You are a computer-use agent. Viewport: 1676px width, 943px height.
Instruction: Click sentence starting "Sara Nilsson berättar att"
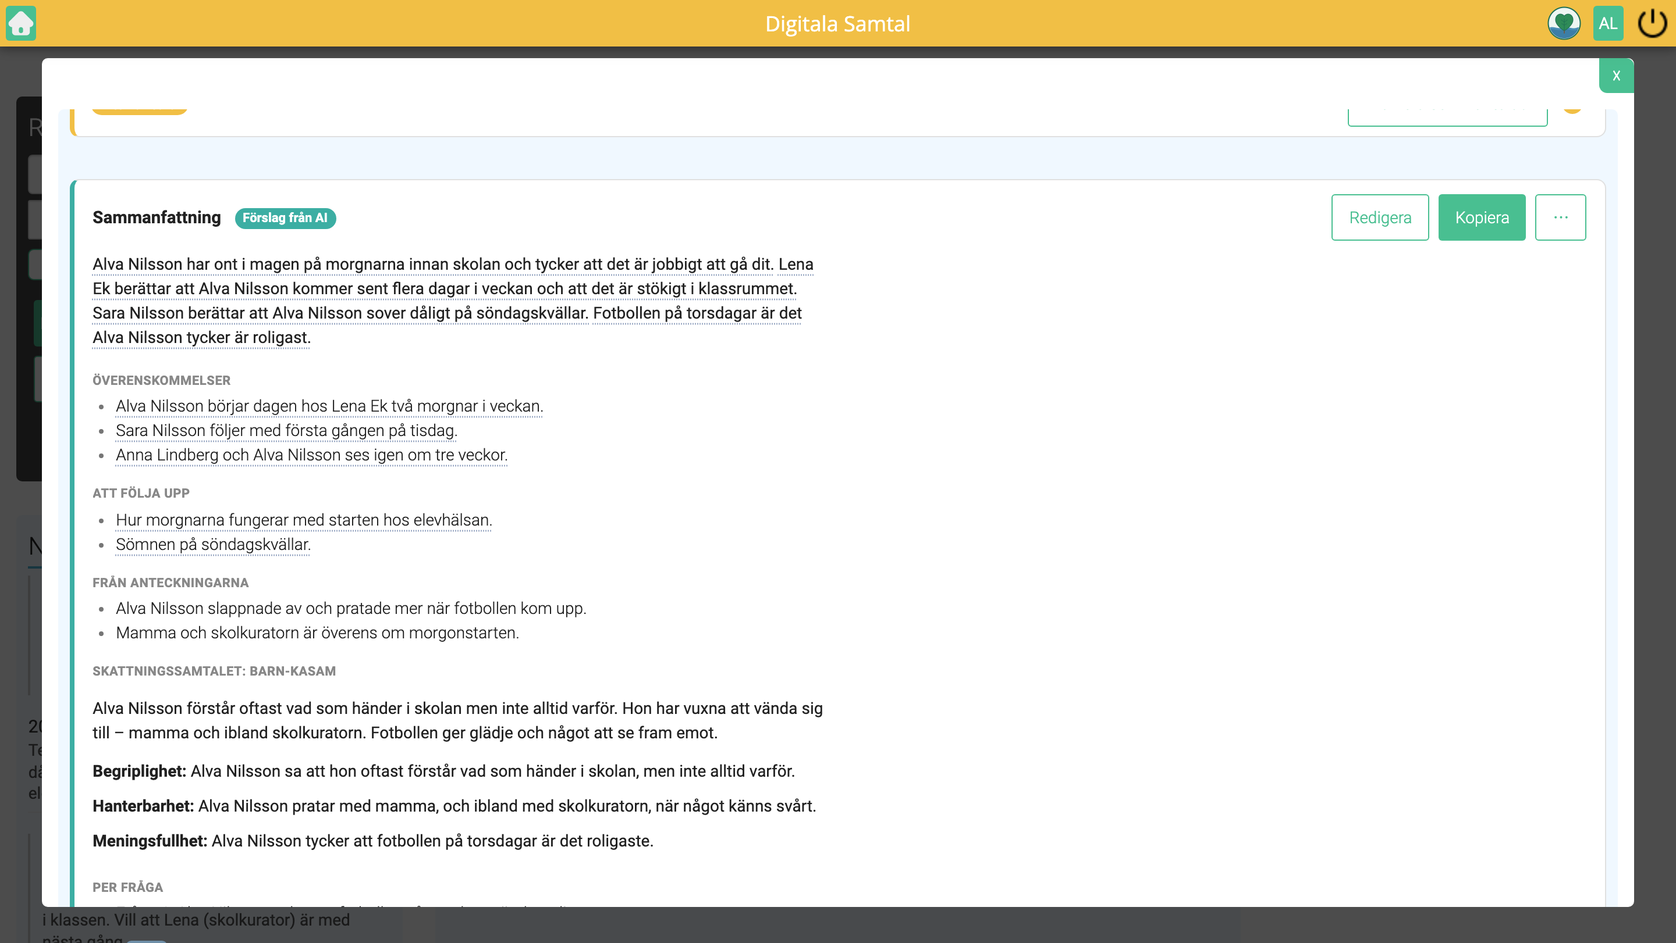[340, 313]
